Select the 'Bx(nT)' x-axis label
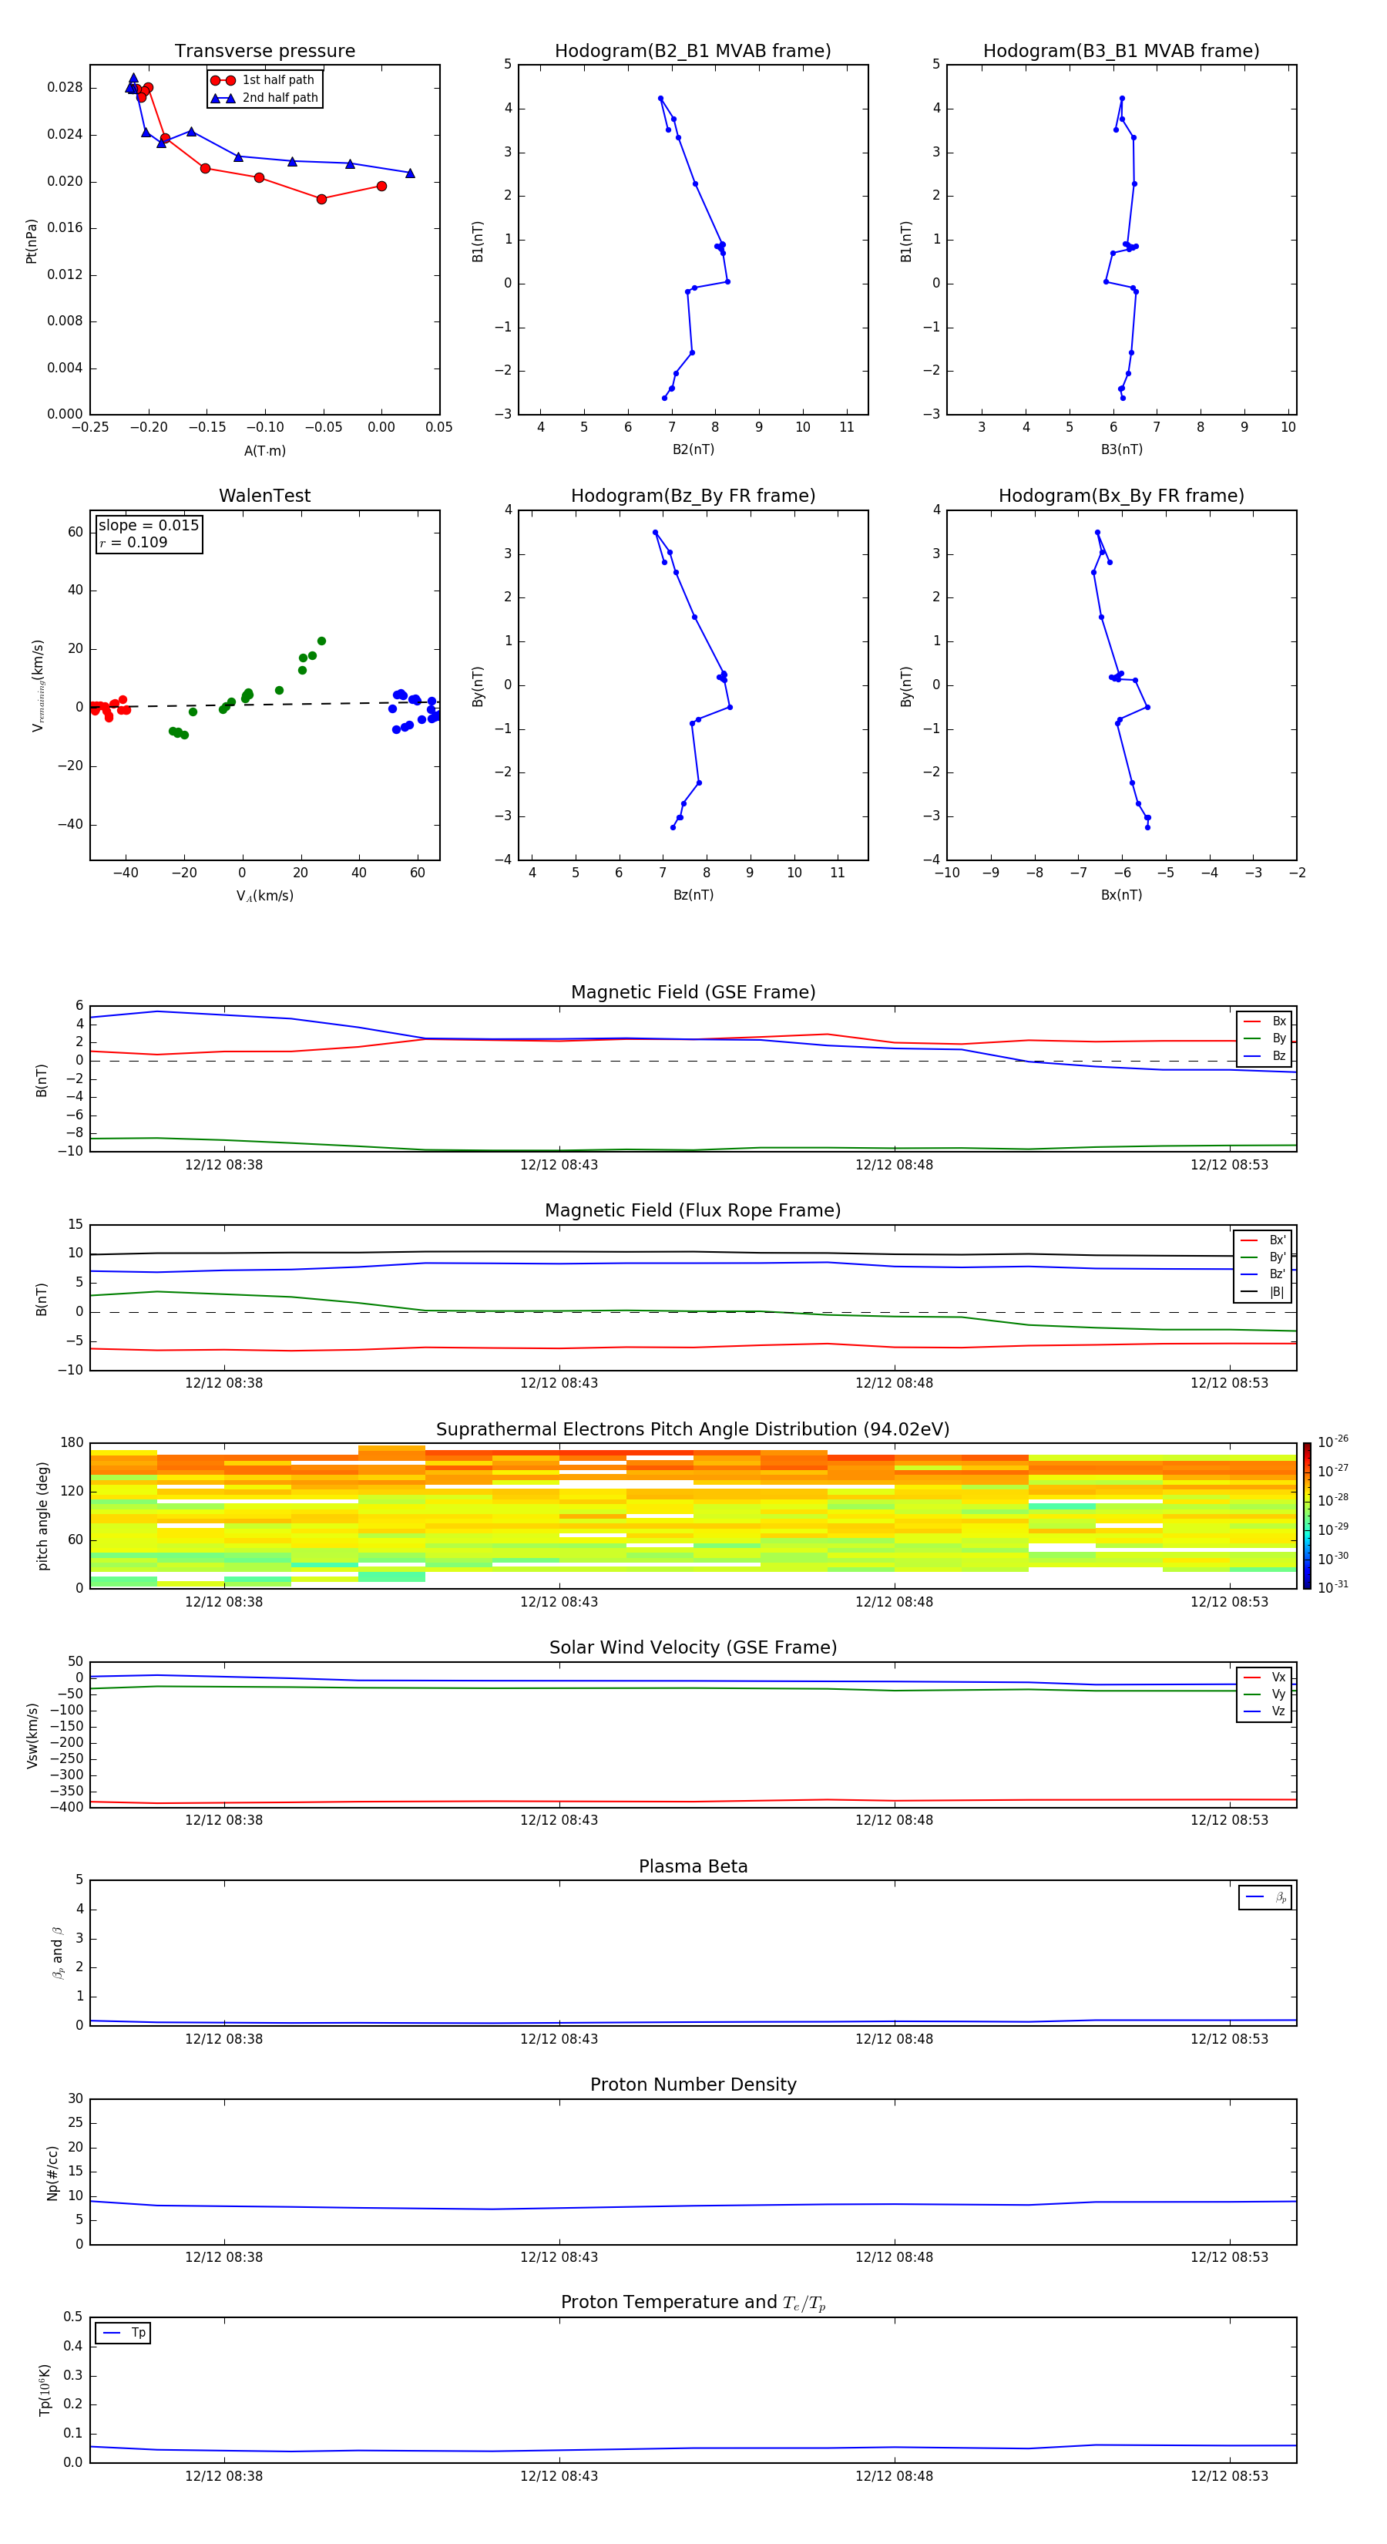This screenshot has height=2544, width=1387. pos(1121,895)
